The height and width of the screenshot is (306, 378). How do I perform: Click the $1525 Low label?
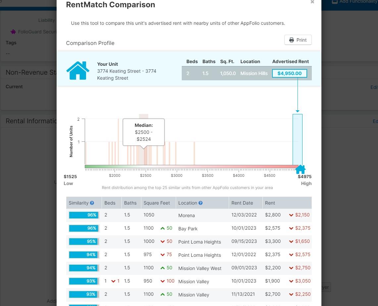(70, 180)
